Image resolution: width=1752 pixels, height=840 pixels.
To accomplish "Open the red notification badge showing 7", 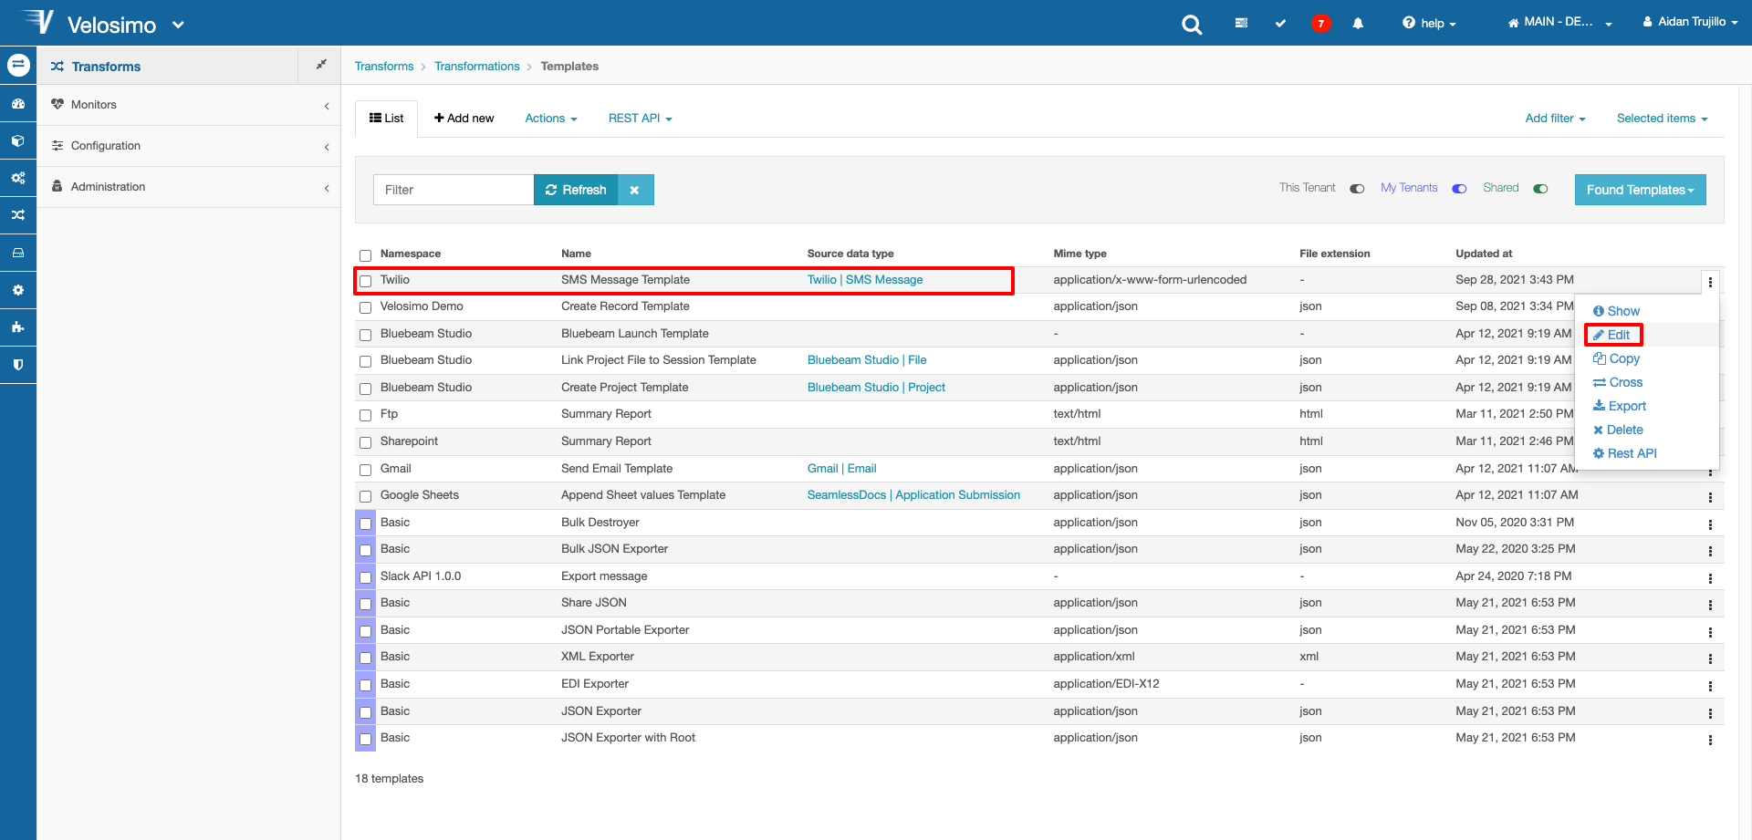I will tap(1320, 24).
